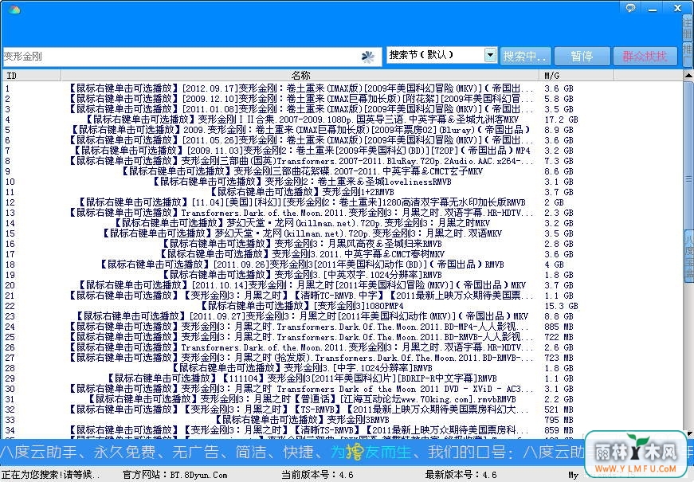Select row 5 2009.变形金刚 Bluray entry
The width and height of the screenshot is (694, 482).
343,130
